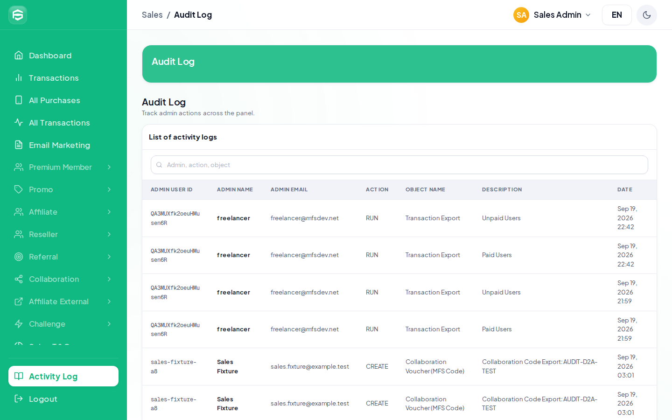672x420 pixels.
Task: Open the Referral menu item
Action: (63, 257)
